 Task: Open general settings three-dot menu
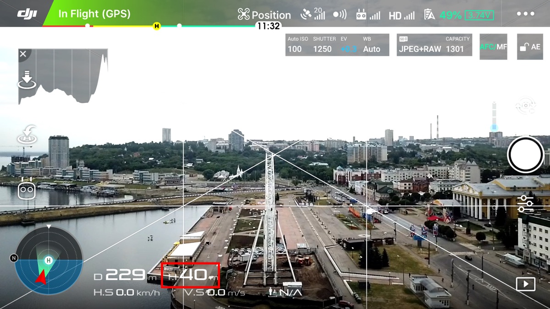point(525,14)
